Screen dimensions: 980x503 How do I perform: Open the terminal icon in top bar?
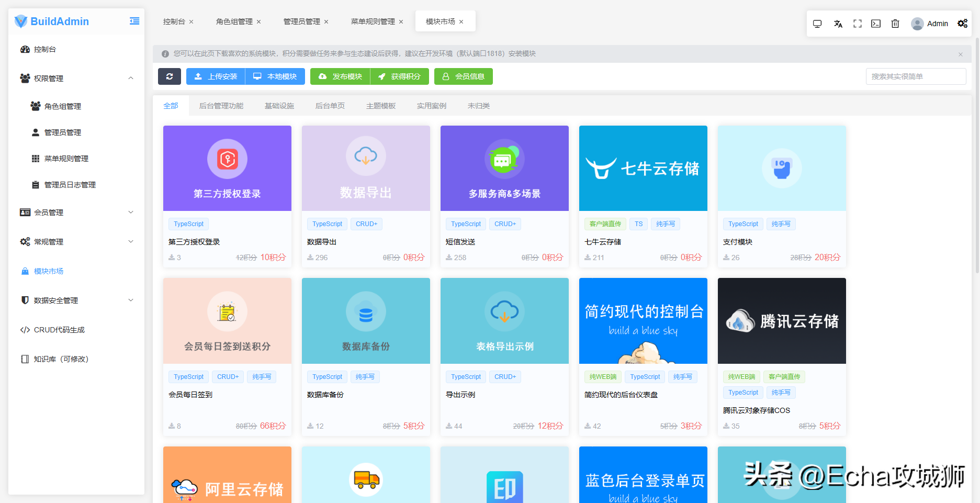(876, 24)
